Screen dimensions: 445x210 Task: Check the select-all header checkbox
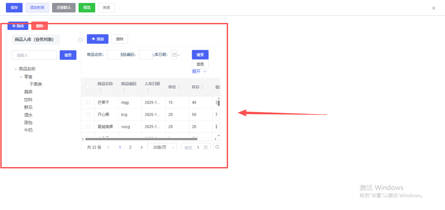point(88,87)
